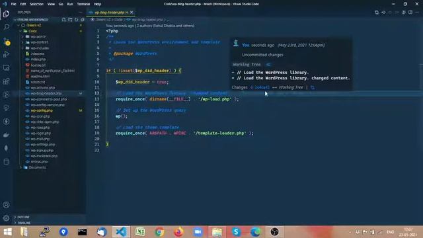The width and height of the screenshot is (423, 238).
Task: Click the commit hash link in hover
Action: (262, 87)
